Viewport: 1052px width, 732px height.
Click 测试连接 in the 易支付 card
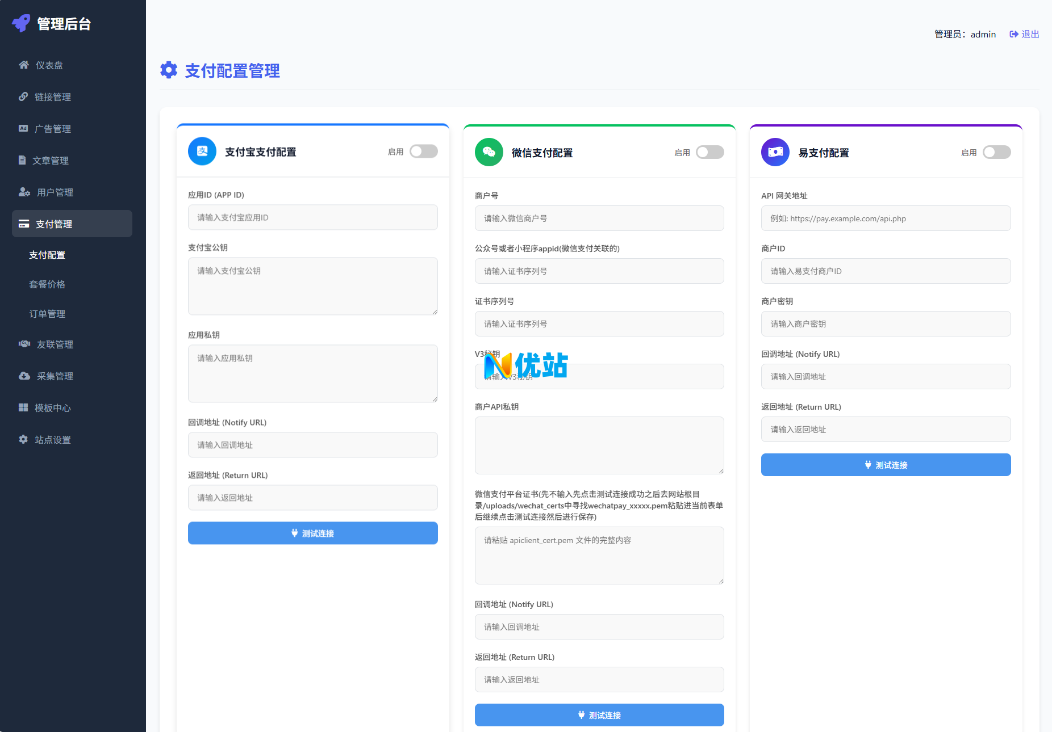coord(886,465)
